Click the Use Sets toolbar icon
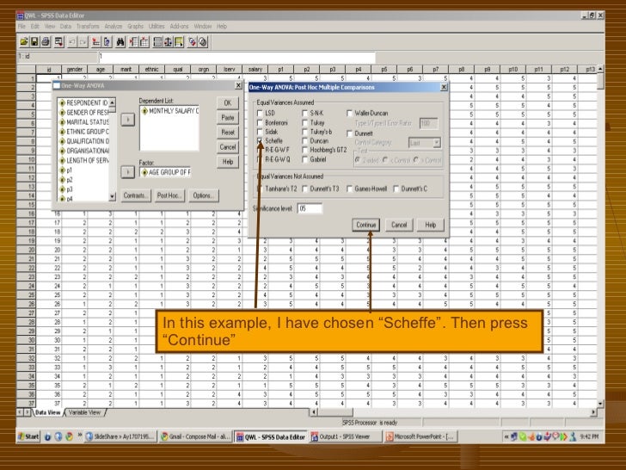Image resolution: width=626 pixels, height=470 pixels. pos(203,42)
